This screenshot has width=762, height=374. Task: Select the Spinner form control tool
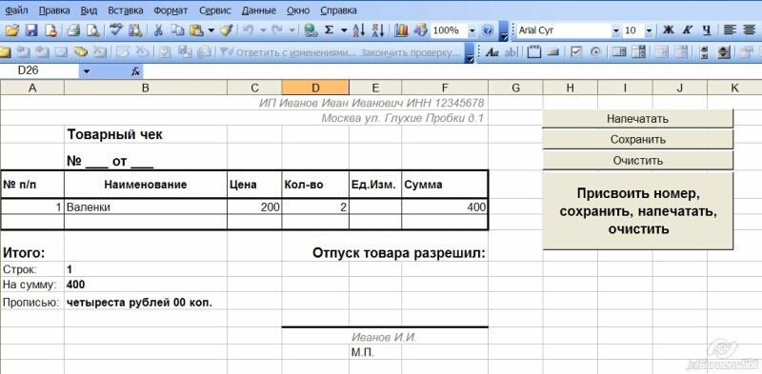(x=724, y=52)
